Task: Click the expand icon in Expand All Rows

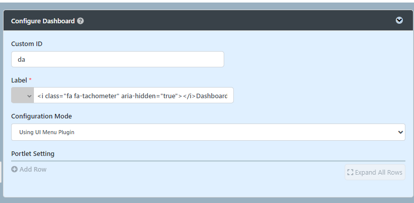Action: [x=350, y=173]
